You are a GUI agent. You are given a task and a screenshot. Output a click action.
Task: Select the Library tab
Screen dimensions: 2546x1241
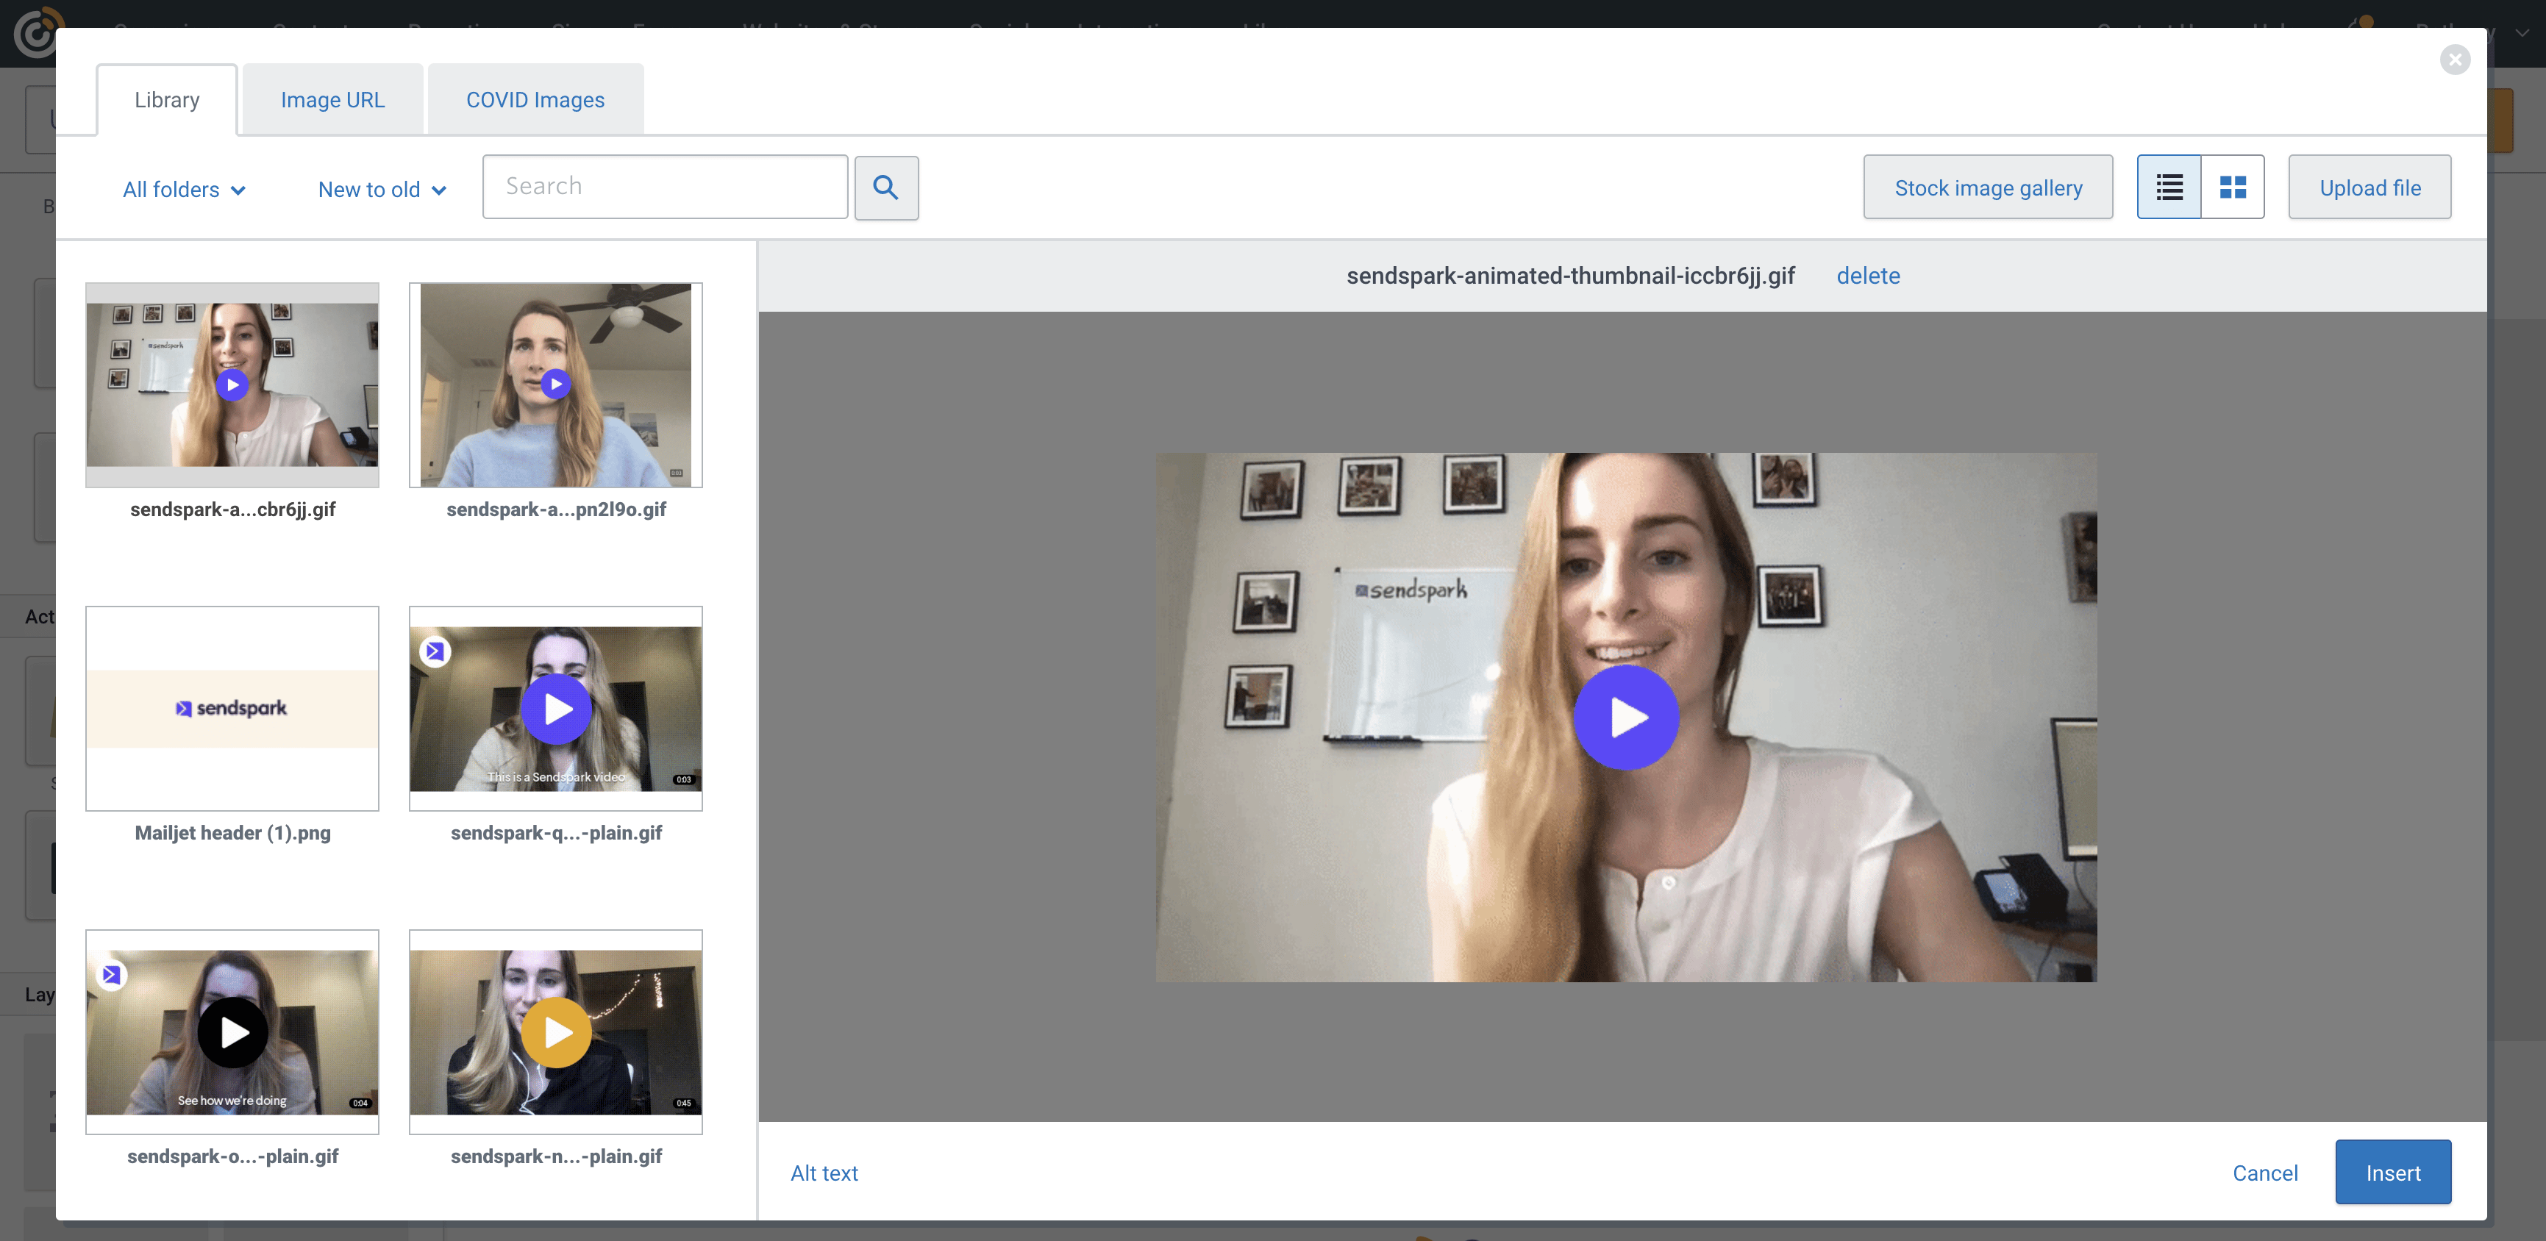point(167,100)
